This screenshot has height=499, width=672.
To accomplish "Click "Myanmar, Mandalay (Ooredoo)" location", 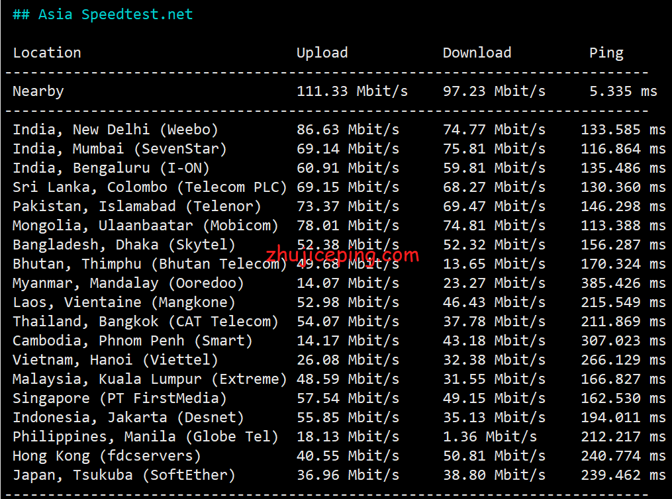I will (128, 283).
